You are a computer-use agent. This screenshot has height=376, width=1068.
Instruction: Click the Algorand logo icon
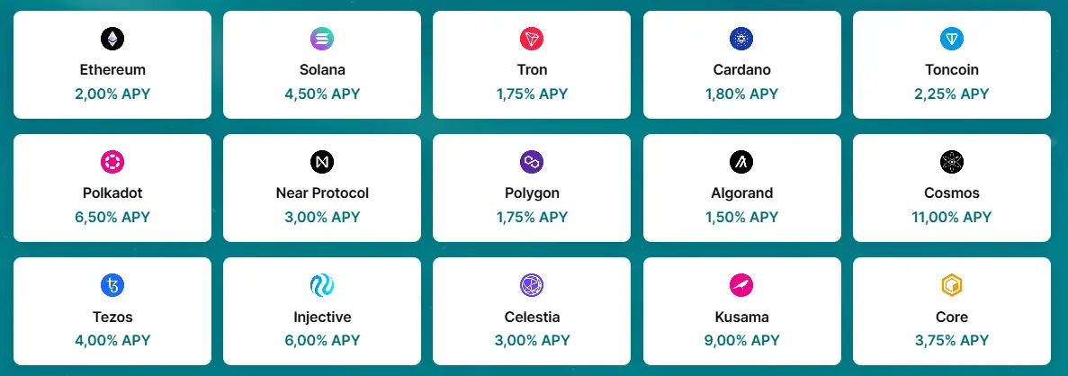(x=741, y=162)
